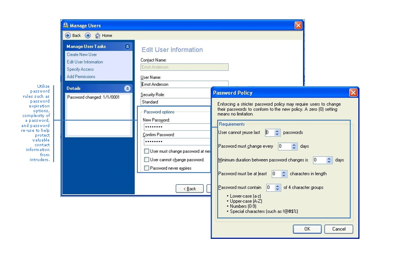Click the Contact Name field

(184, 67)
